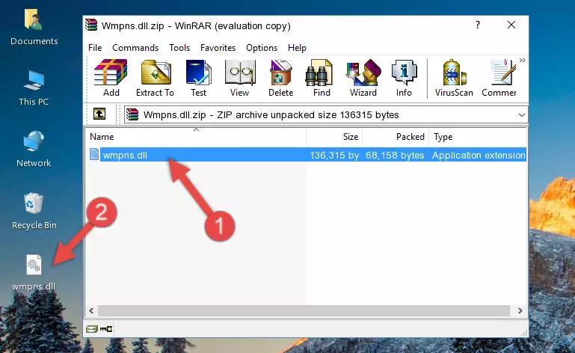This screenshot has height=353, width=575.
Task: Sort by the Name column header
Action: [x=196, y=137]
